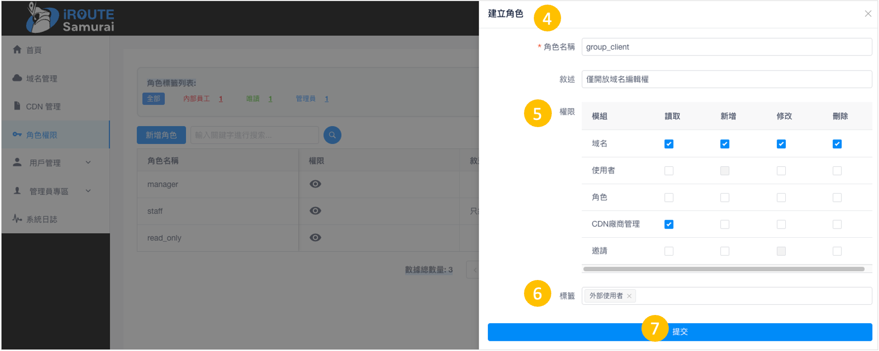This screenshot has height=351, width=879.
Task: Click the eye icon for manager role
Action: (x=315, y=184)
